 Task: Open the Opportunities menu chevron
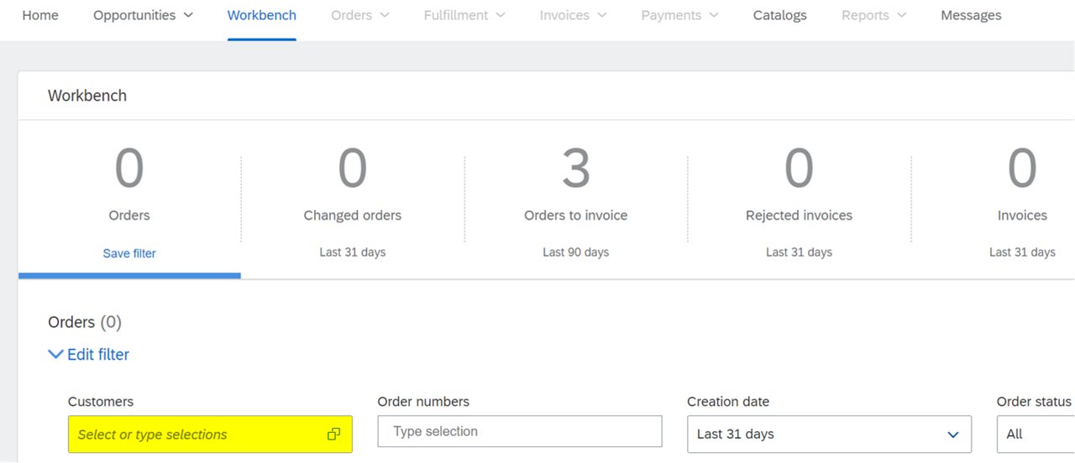coord(188,15)
